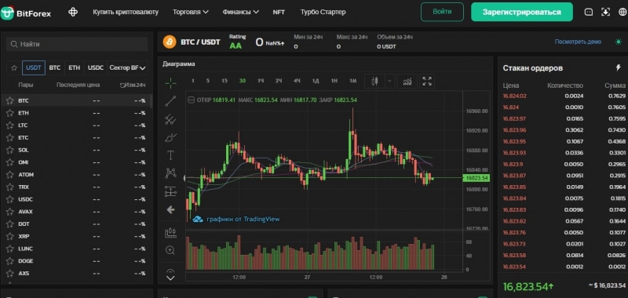Open the indicators chart icon

[407, 82]
